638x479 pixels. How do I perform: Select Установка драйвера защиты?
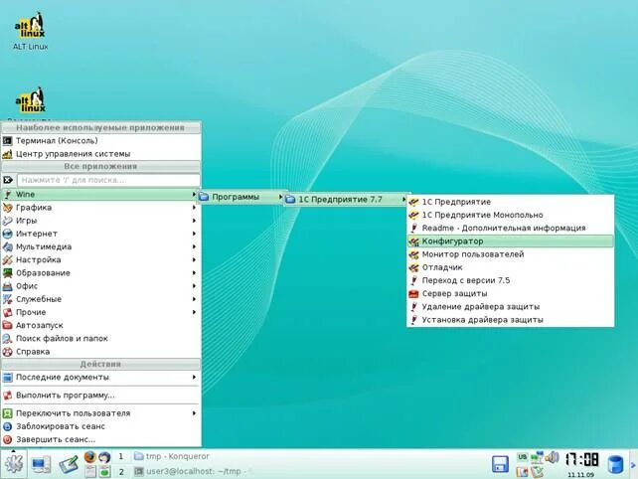tap(510, 320)
